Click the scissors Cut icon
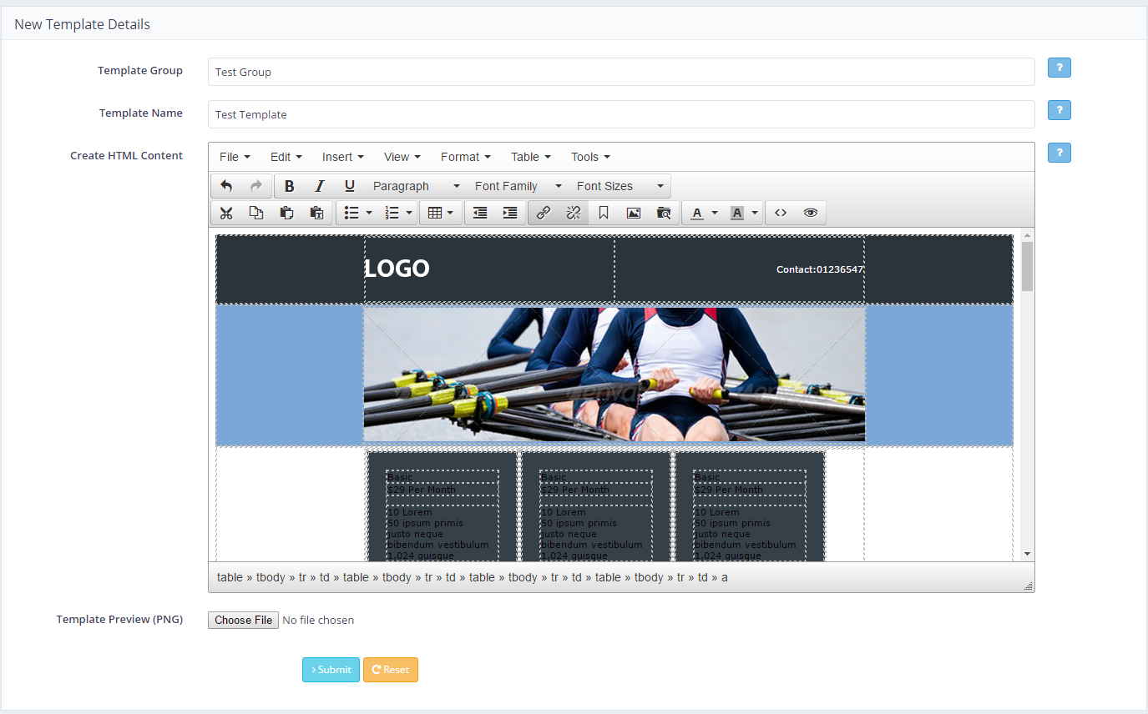 coord(225,213)
